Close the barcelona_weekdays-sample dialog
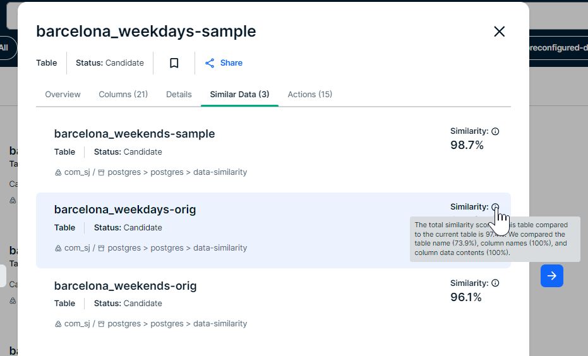 click(x=499, y=32)
